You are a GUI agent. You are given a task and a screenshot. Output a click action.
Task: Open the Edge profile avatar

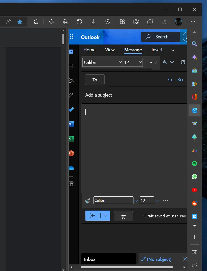[178, 22]
